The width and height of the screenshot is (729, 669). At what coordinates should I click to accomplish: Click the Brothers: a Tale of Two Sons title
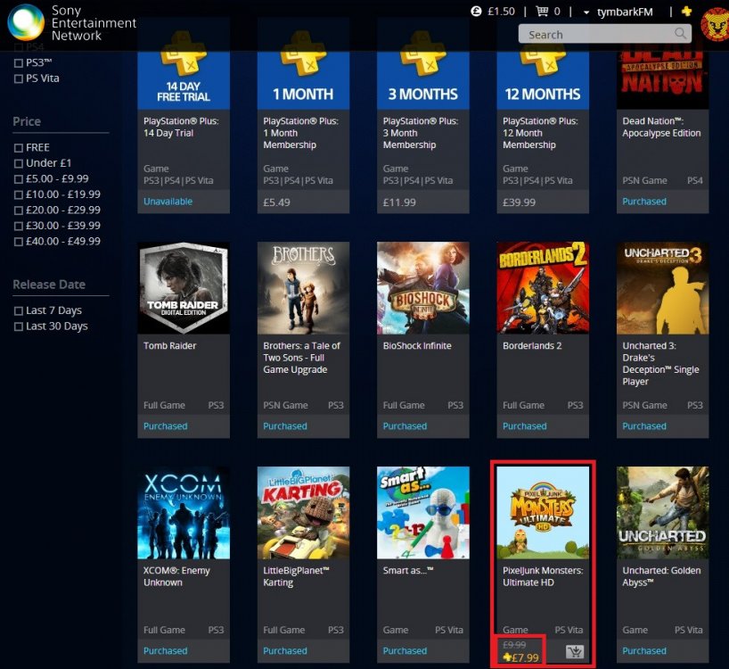[302, 358]
